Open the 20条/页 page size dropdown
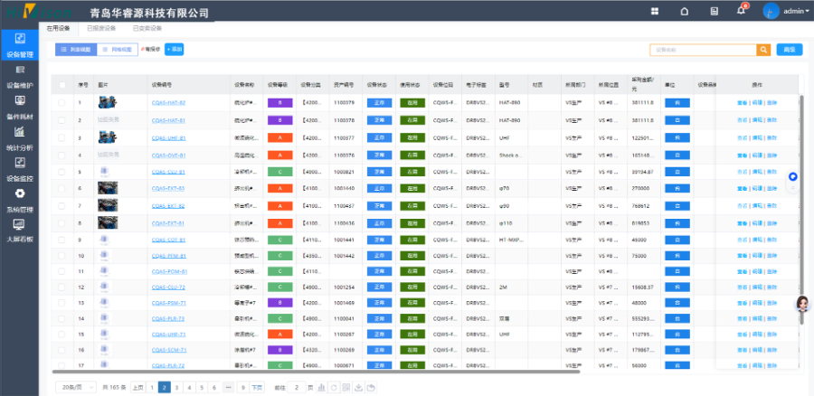This screenshot has height=396, width=814. coord(76,387)
